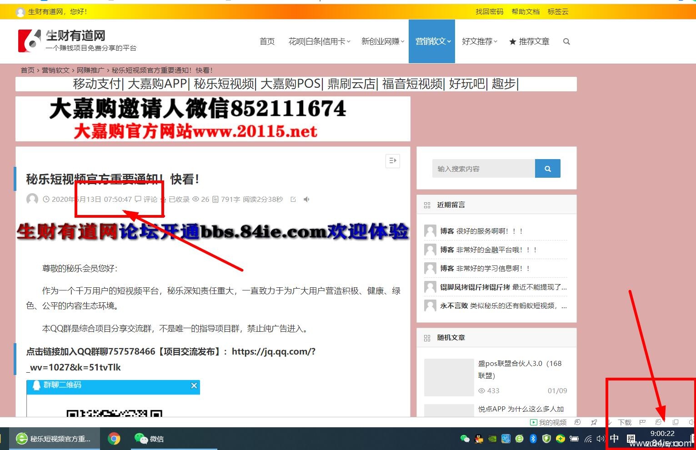Open 微信 from the taskbar
The width and height of the screenshot is (696, 450).
pyautogui.click(x=149, y=439)
